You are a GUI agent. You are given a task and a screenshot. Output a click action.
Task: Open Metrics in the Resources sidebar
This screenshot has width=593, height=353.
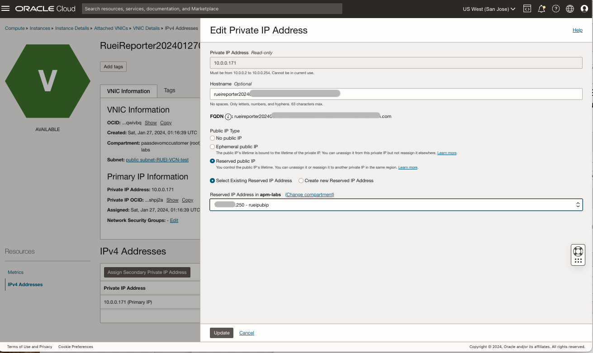[16, 272]
